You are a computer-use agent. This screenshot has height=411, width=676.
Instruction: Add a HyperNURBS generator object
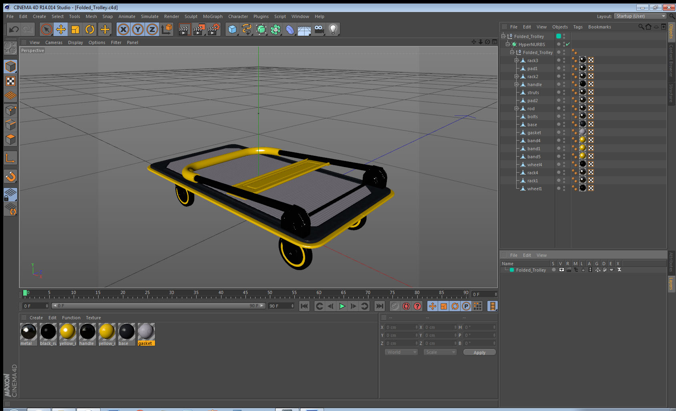pos(261,29)
